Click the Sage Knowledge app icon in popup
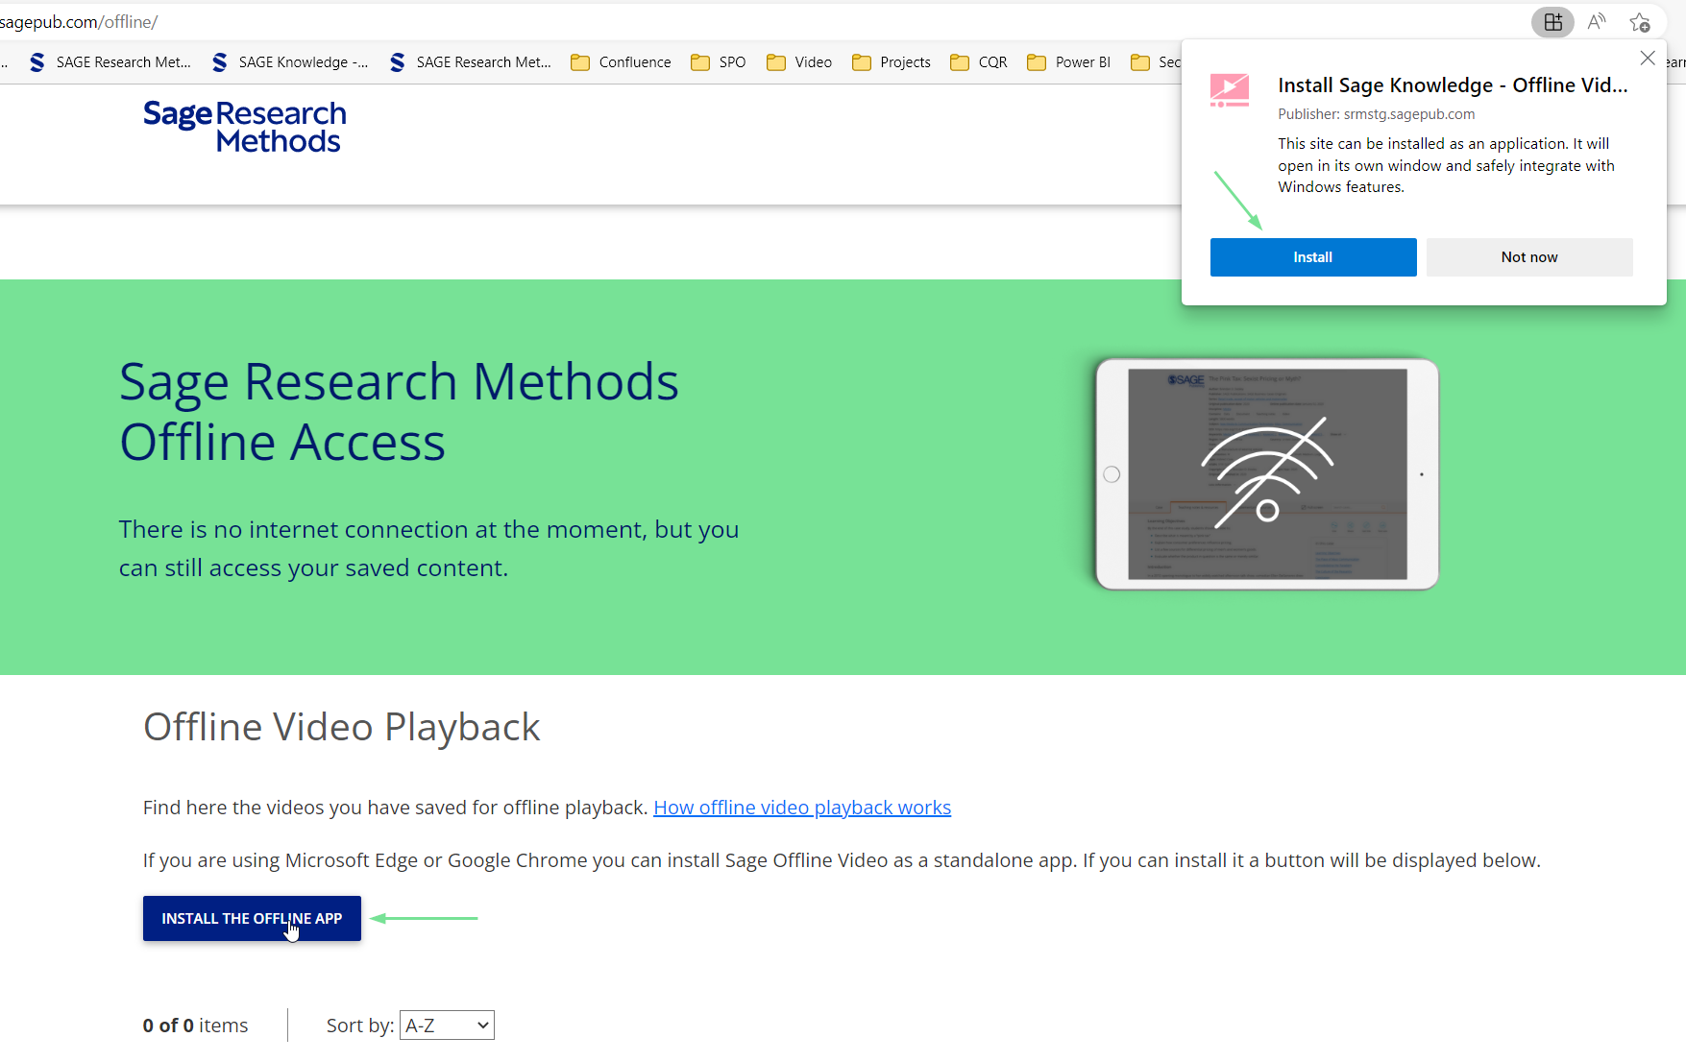 coord(1230,90)
